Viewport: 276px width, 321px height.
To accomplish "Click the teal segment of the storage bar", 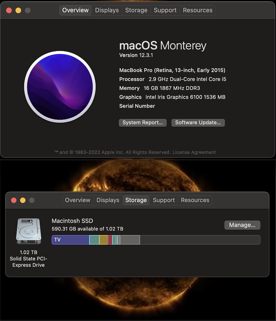I will pos(94,240).
